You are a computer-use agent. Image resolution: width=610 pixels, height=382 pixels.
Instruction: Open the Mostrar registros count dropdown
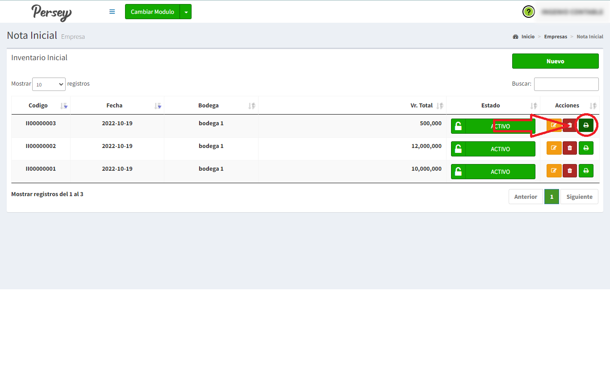pyautogui.click(x=49, y=84)
